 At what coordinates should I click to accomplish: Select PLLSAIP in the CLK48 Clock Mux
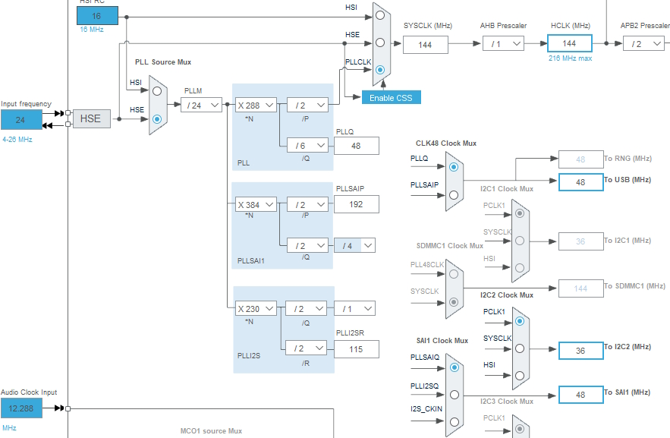coord(454,195)
